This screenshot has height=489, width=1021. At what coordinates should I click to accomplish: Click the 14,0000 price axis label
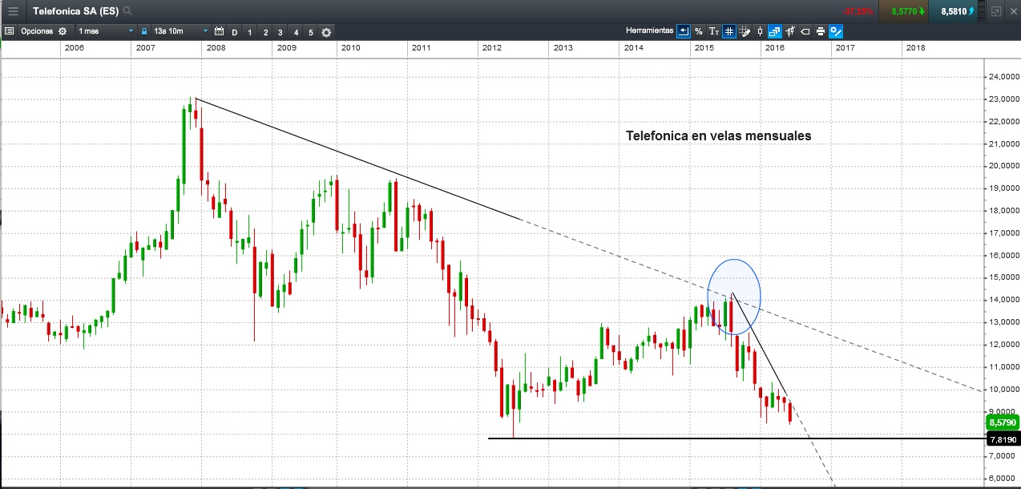1005,300
